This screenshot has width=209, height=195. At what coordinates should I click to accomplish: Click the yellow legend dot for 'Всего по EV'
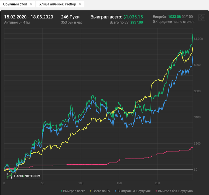point(91,191)
